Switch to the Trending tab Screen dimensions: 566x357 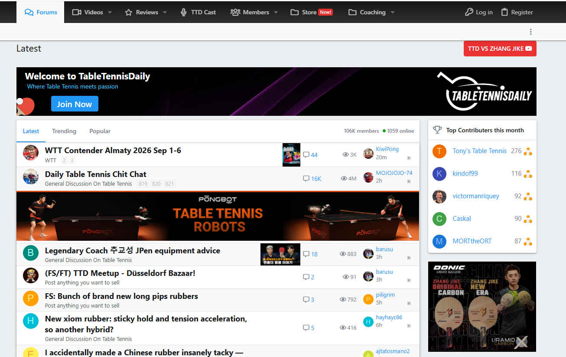(64, 131)
